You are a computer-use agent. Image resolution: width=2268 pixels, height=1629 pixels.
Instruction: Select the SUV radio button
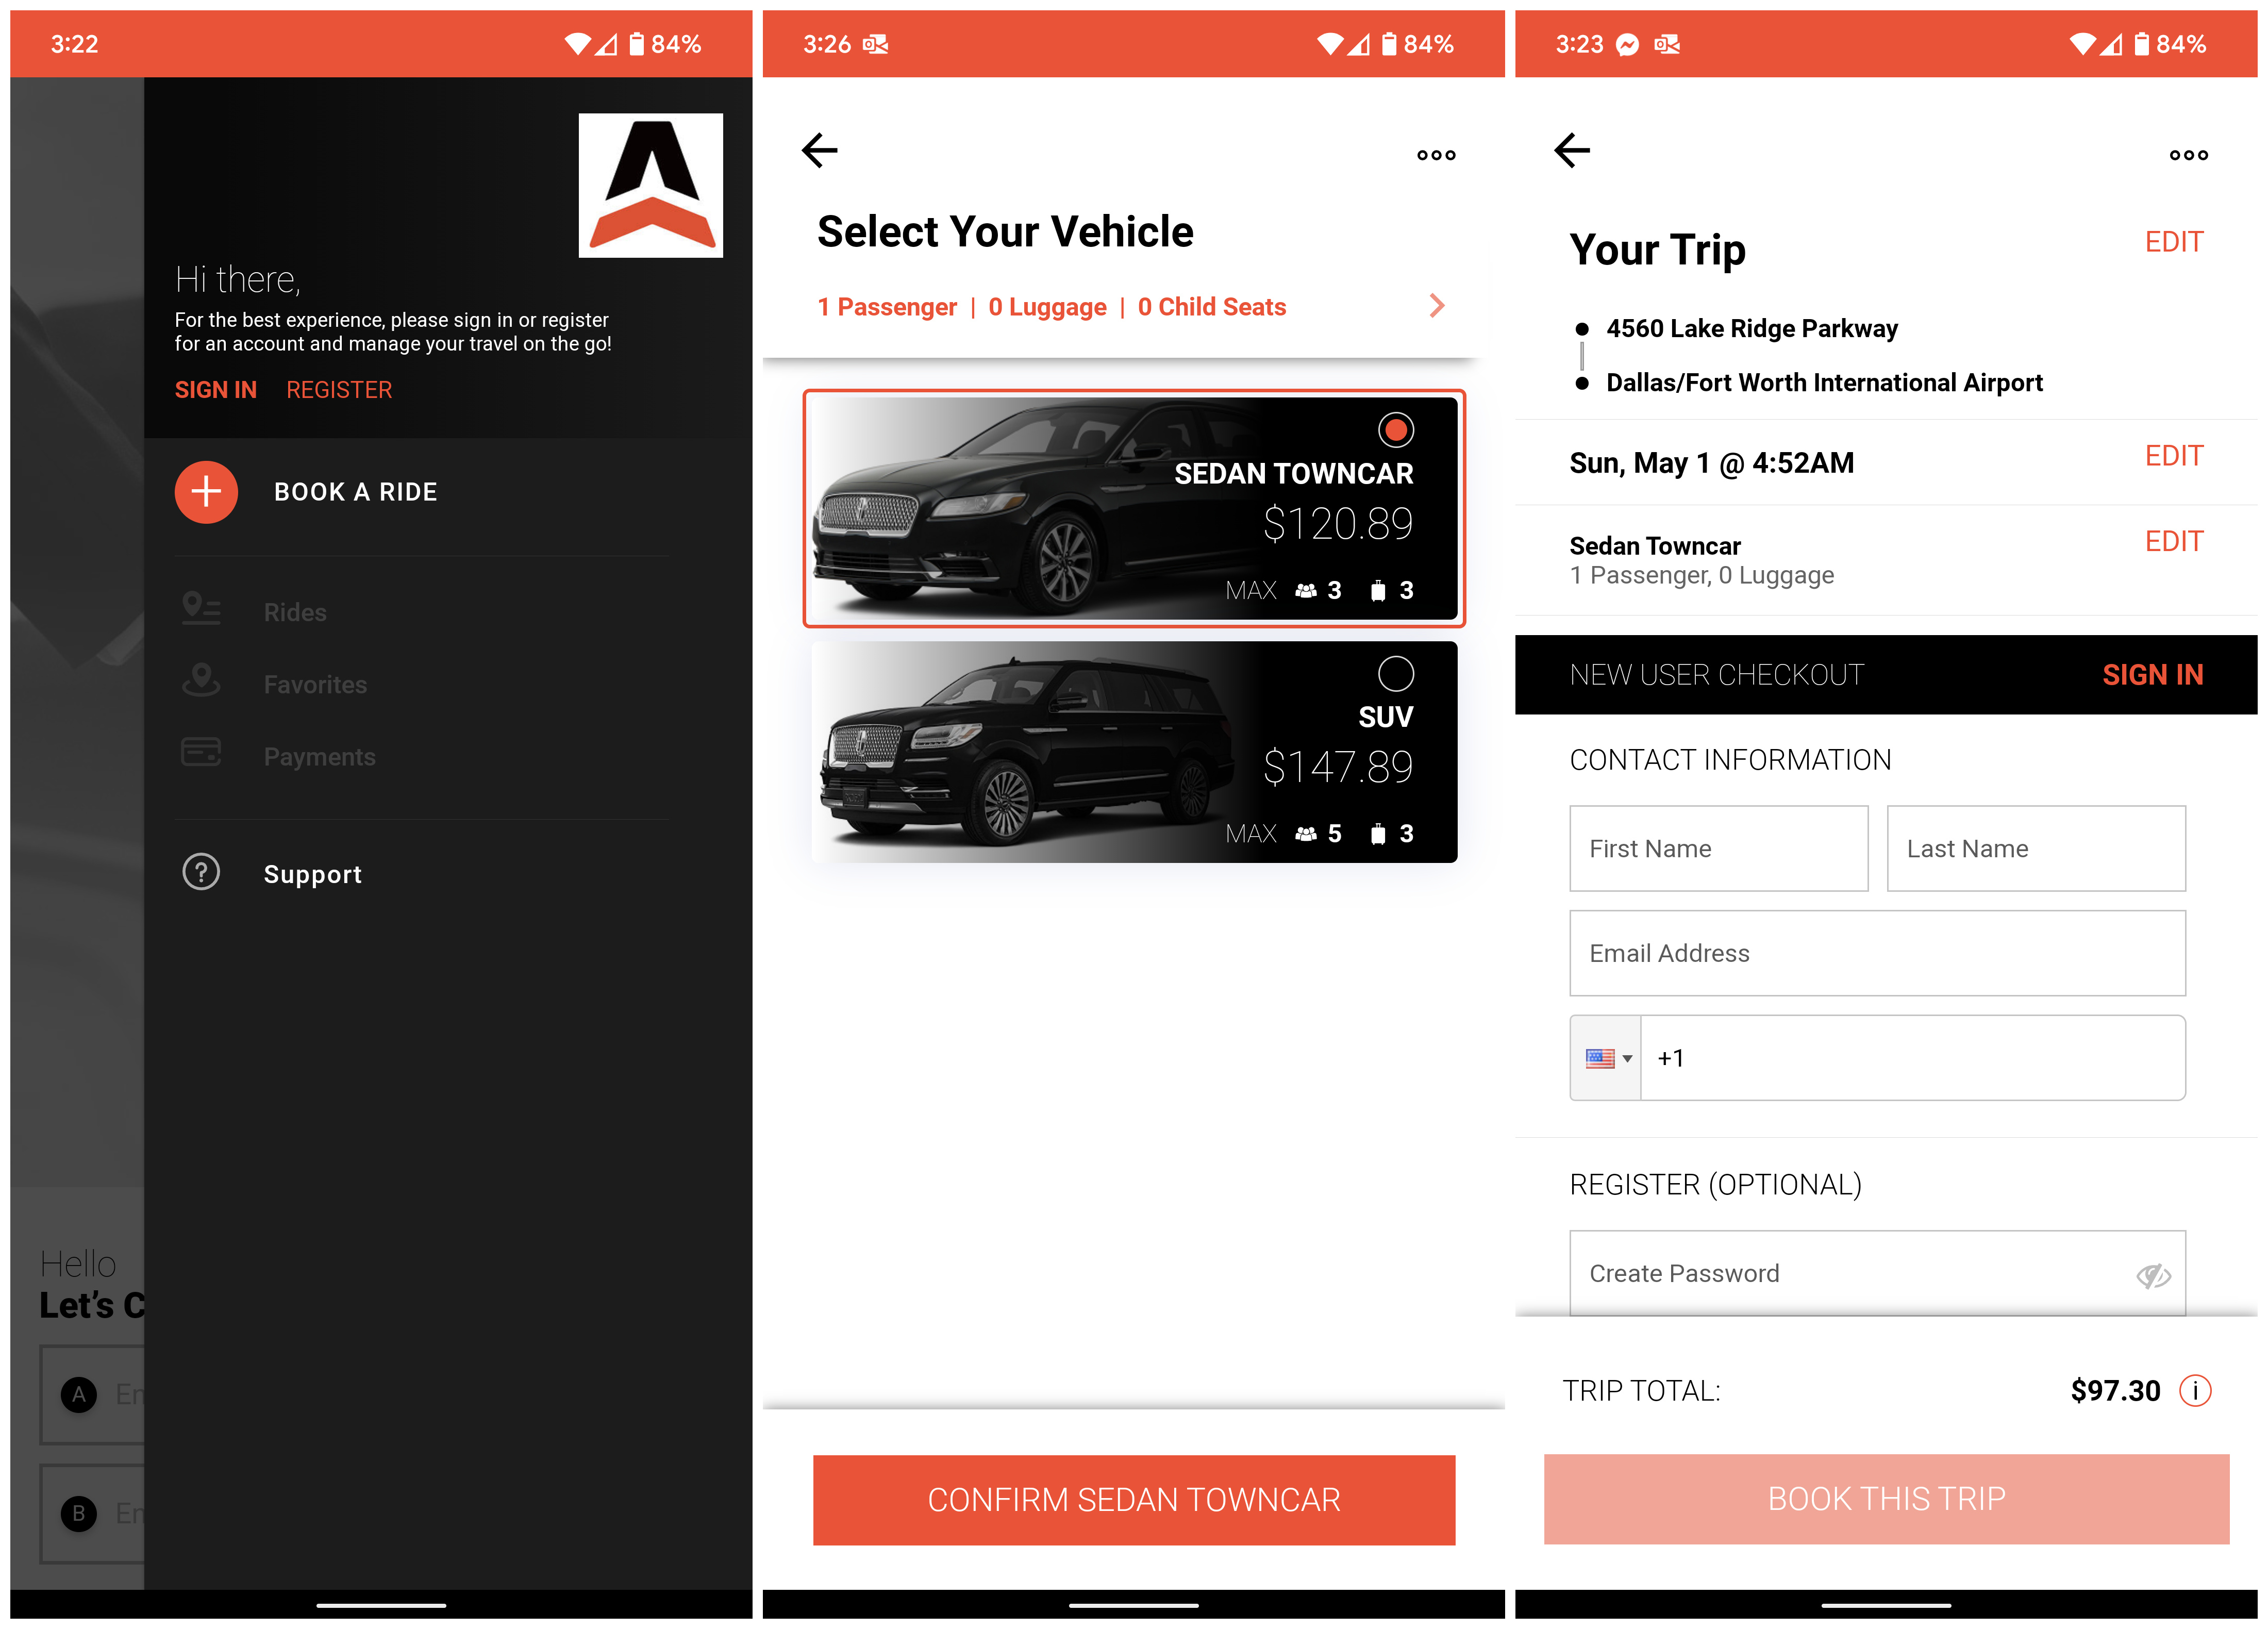click(1395, 673)
